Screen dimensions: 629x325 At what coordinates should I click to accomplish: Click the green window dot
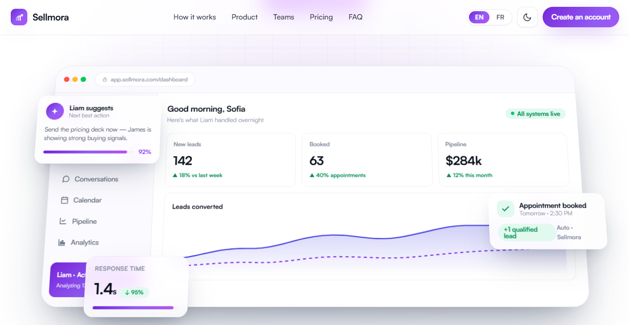83,79
